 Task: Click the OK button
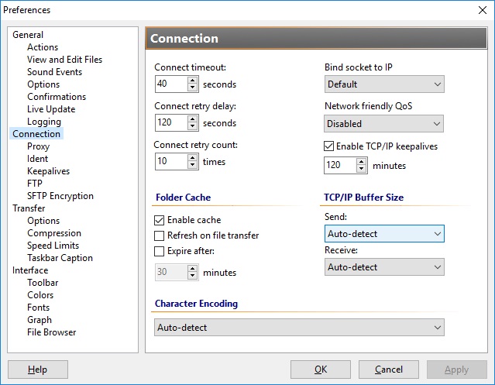pyautogui.click(x=321, y=370)
